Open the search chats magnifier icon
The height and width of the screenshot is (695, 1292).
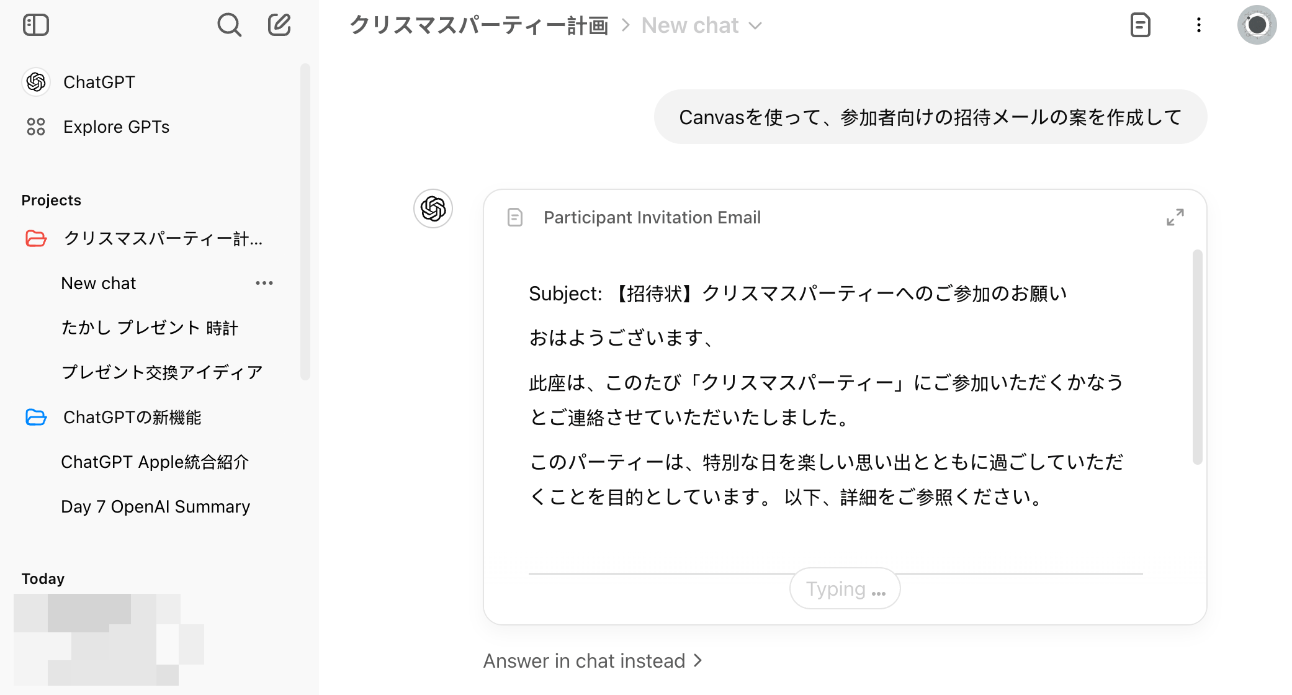[229, 25]
